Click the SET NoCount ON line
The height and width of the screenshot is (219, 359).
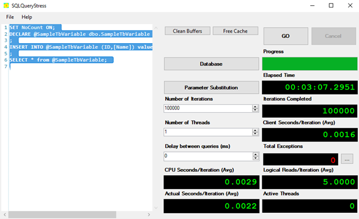click(x=32, y=28)
